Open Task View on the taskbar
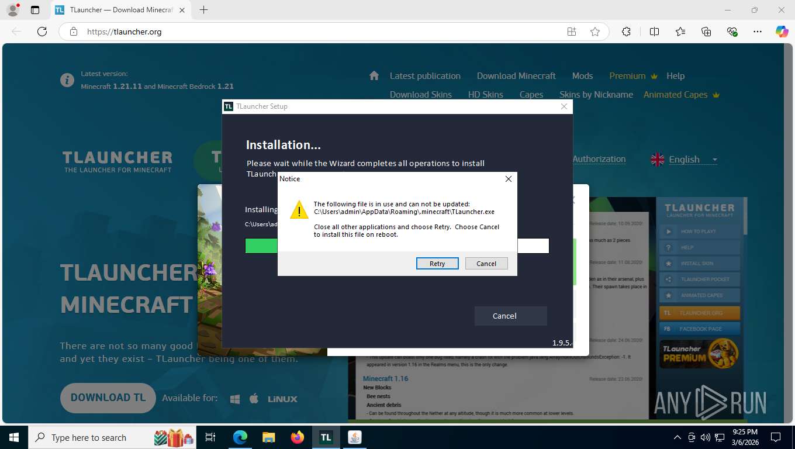 [x=210, y=437]
